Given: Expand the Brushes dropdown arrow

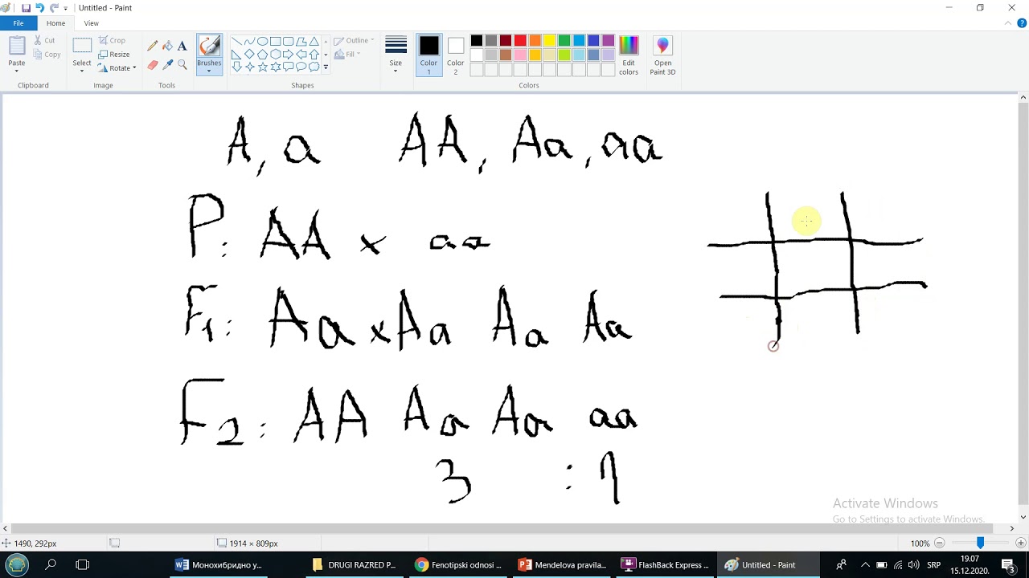Looking at the screenshot, I should 209,71.
